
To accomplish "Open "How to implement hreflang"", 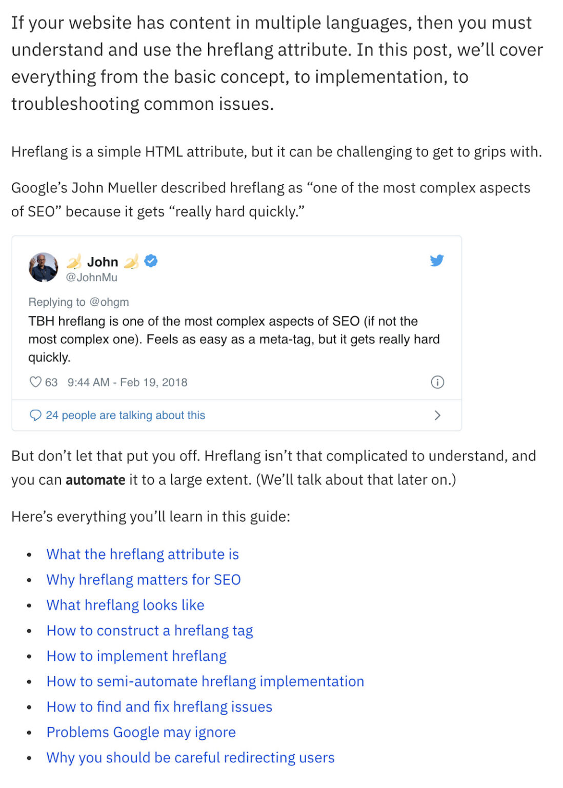I will 136,656.
